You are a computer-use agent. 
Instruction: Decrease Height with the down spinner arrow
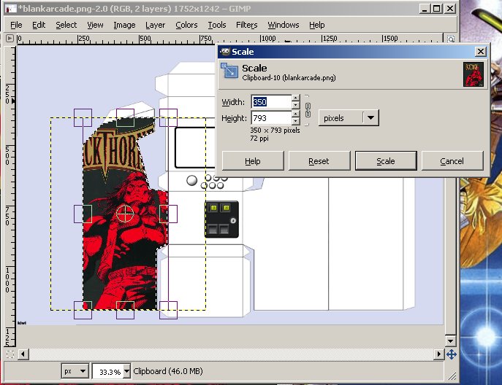click(x=295, y=121)
